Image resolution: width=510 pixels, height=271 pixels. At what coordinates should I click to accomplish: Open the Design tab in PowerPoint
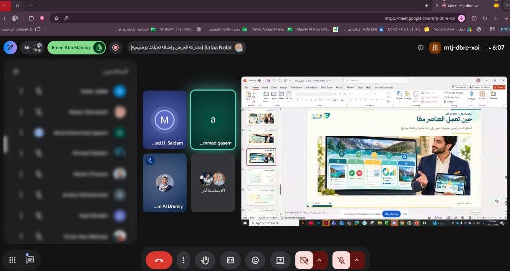pos(283,88)
